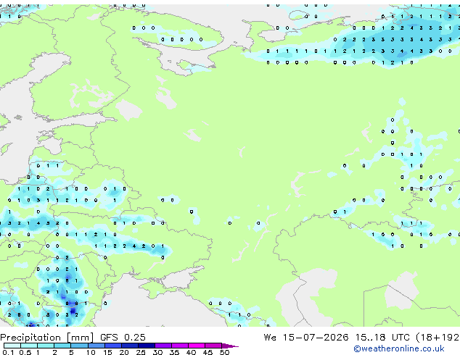This screenshot has height=355, width=460.
Task: Click the 0.5–1 mm legend swatch
Action: 29,346
